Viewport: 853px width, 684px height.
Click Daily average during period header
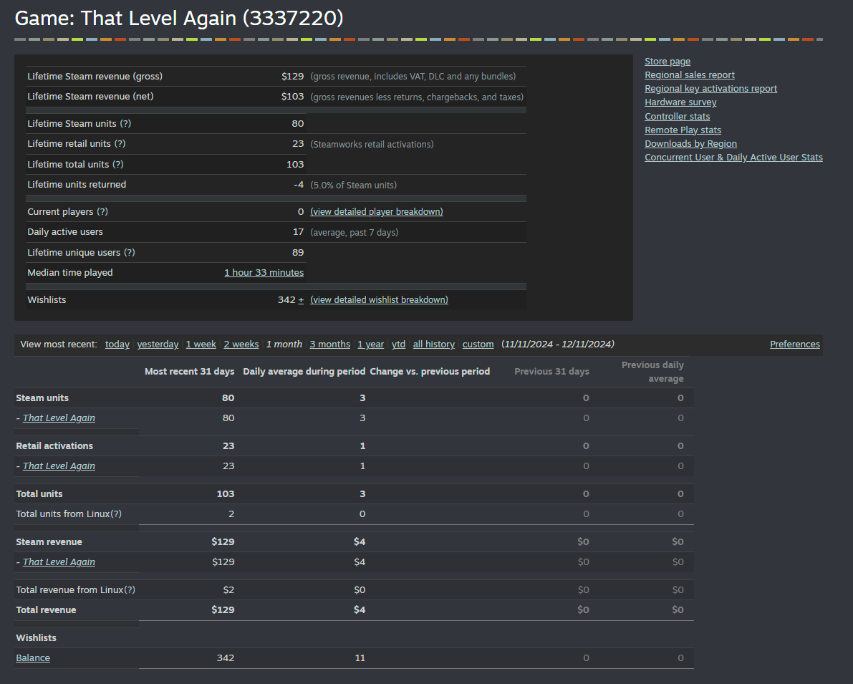click(304, 372)
